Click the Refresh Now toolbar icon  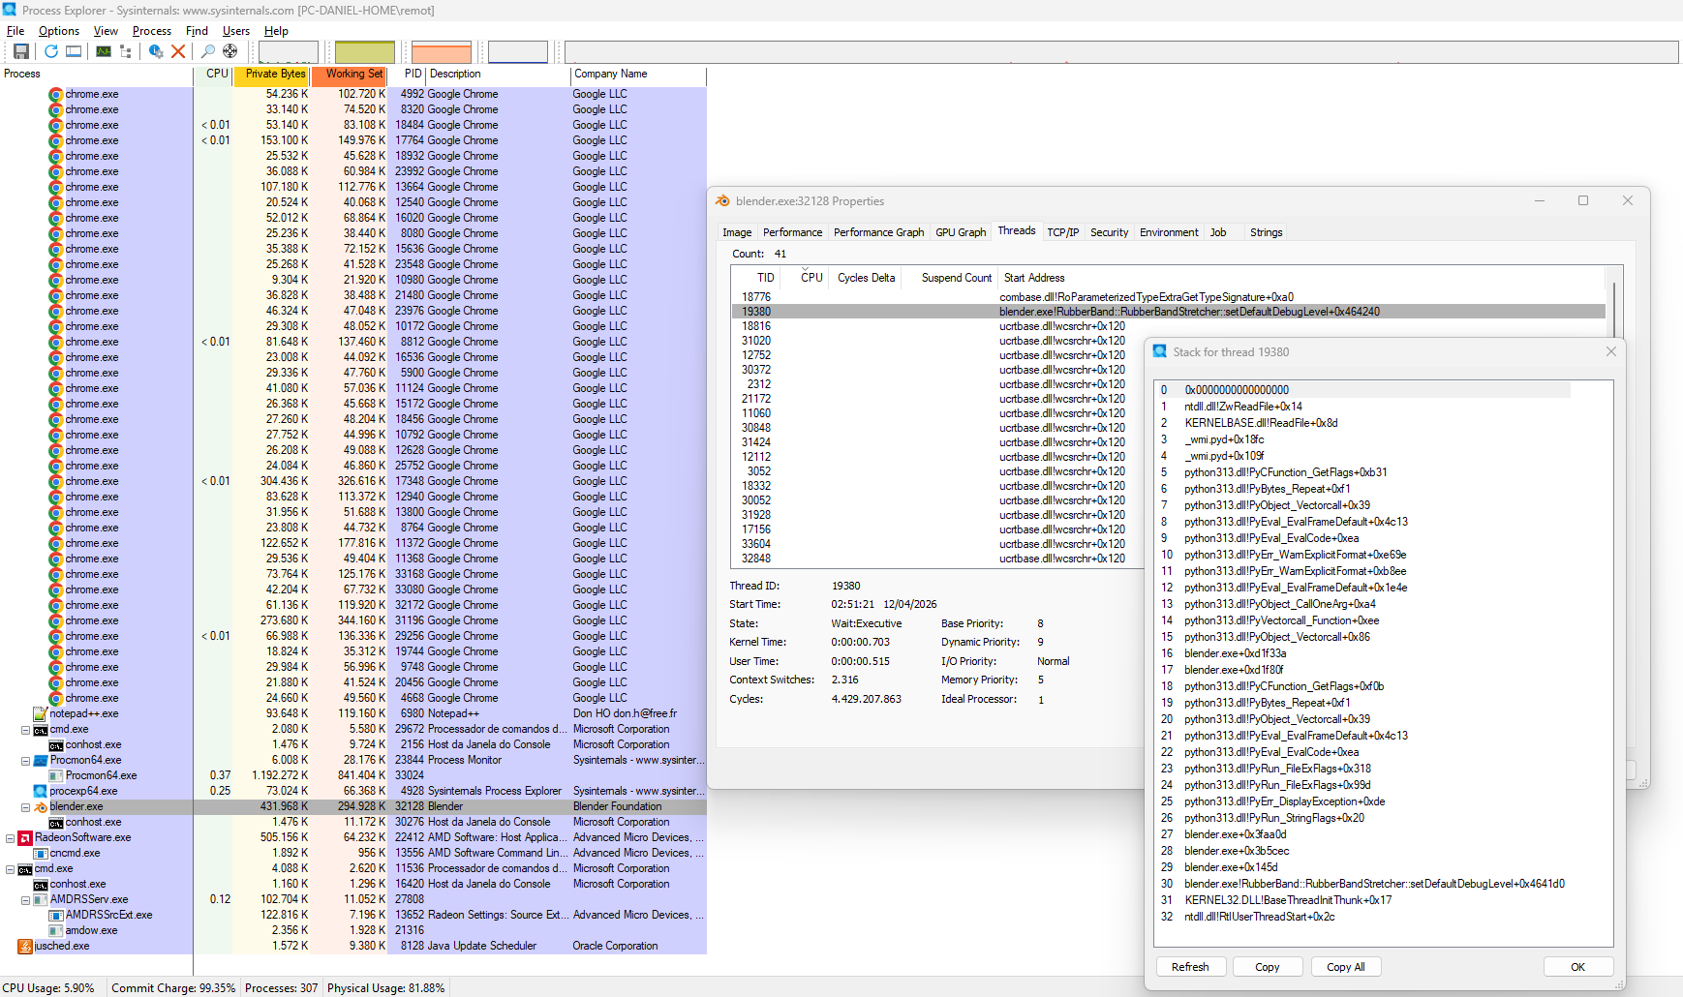point(50,51)
